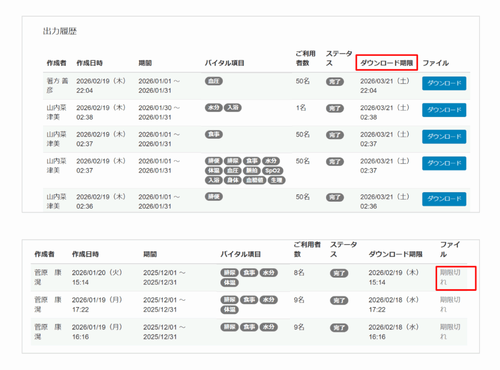
Task: Click the red-outlined 期限切れ file status
Action: pyautogui.click(x=450, y=277)
